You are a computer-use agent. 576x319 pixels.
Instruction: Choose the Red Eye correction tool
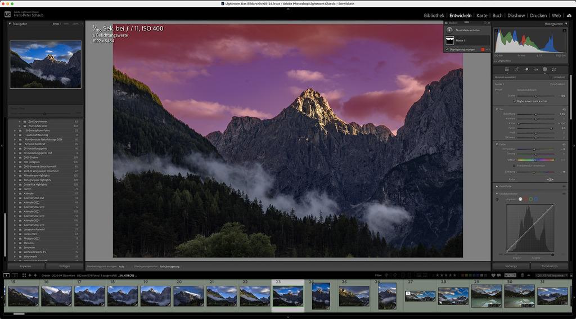(535, 69)
